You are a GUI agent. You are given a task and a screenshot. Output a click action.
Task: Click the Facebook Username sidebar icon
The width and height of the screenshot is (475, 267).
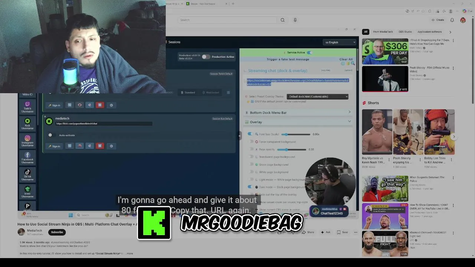(x=27, y=158)
